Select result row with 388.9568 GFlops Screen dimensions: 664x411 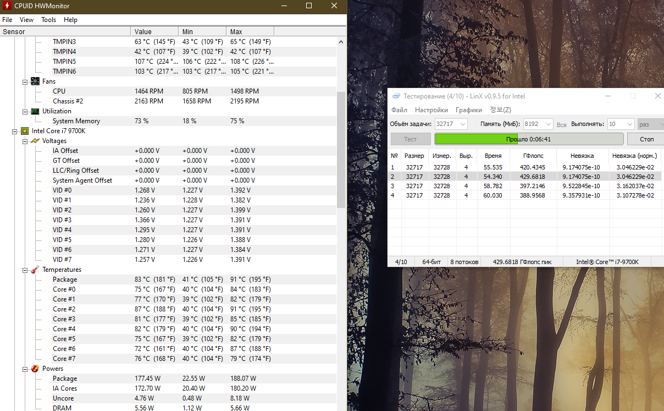(x=525, y=195)
